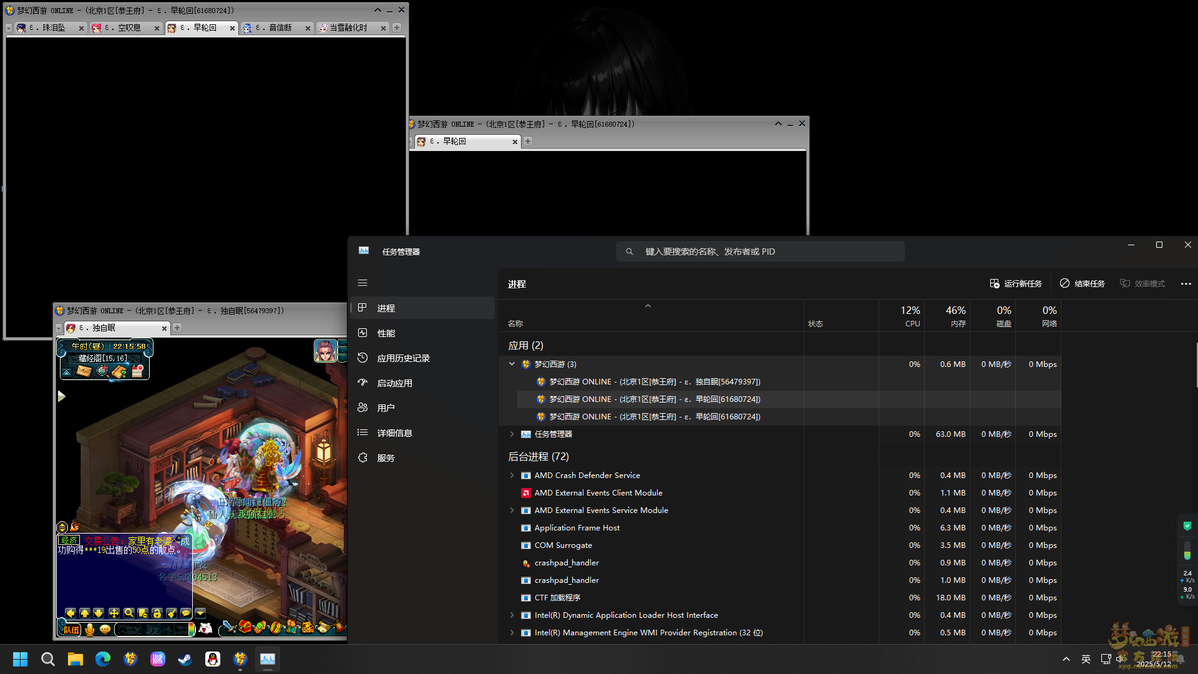This screenshot has height=674, width=1198.
Task: Click the 经济 channel tag in chat
Action: click(69, 540)
